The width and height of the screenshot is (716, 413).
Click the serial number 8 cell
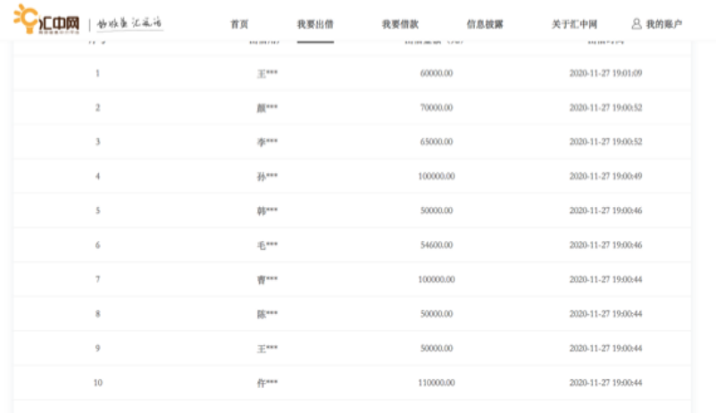[x=97, y=314]
